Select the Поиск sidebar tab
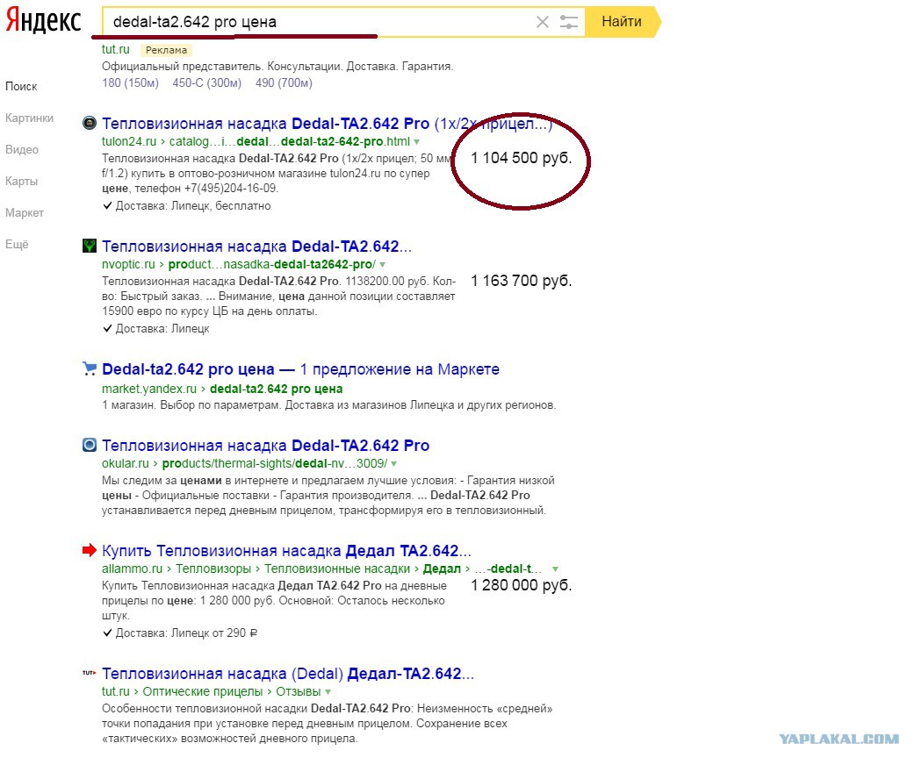922x765 pixels. pyautogui.click(x=21, y=86)
